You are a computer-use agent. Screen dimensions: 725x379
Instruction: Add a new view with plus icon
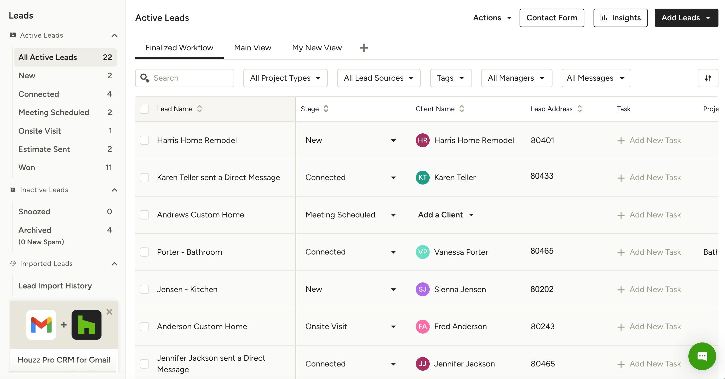click(363, 48)
